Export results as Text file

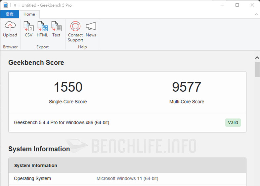pyautogui.click(x=56, y=29)
